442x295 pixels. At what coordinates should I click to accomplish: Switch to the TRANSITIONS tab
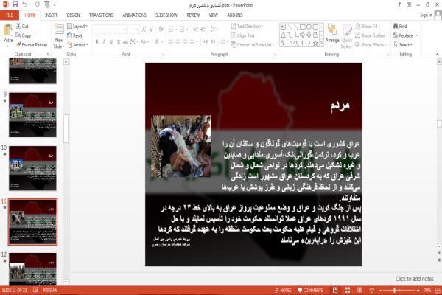tap(101, 15)
